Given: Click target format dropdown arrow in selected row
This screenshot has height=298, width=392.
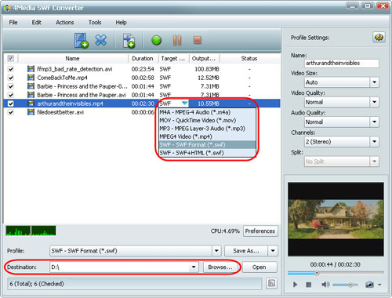Looking at the screenshot, I should (x=184, y=104).
